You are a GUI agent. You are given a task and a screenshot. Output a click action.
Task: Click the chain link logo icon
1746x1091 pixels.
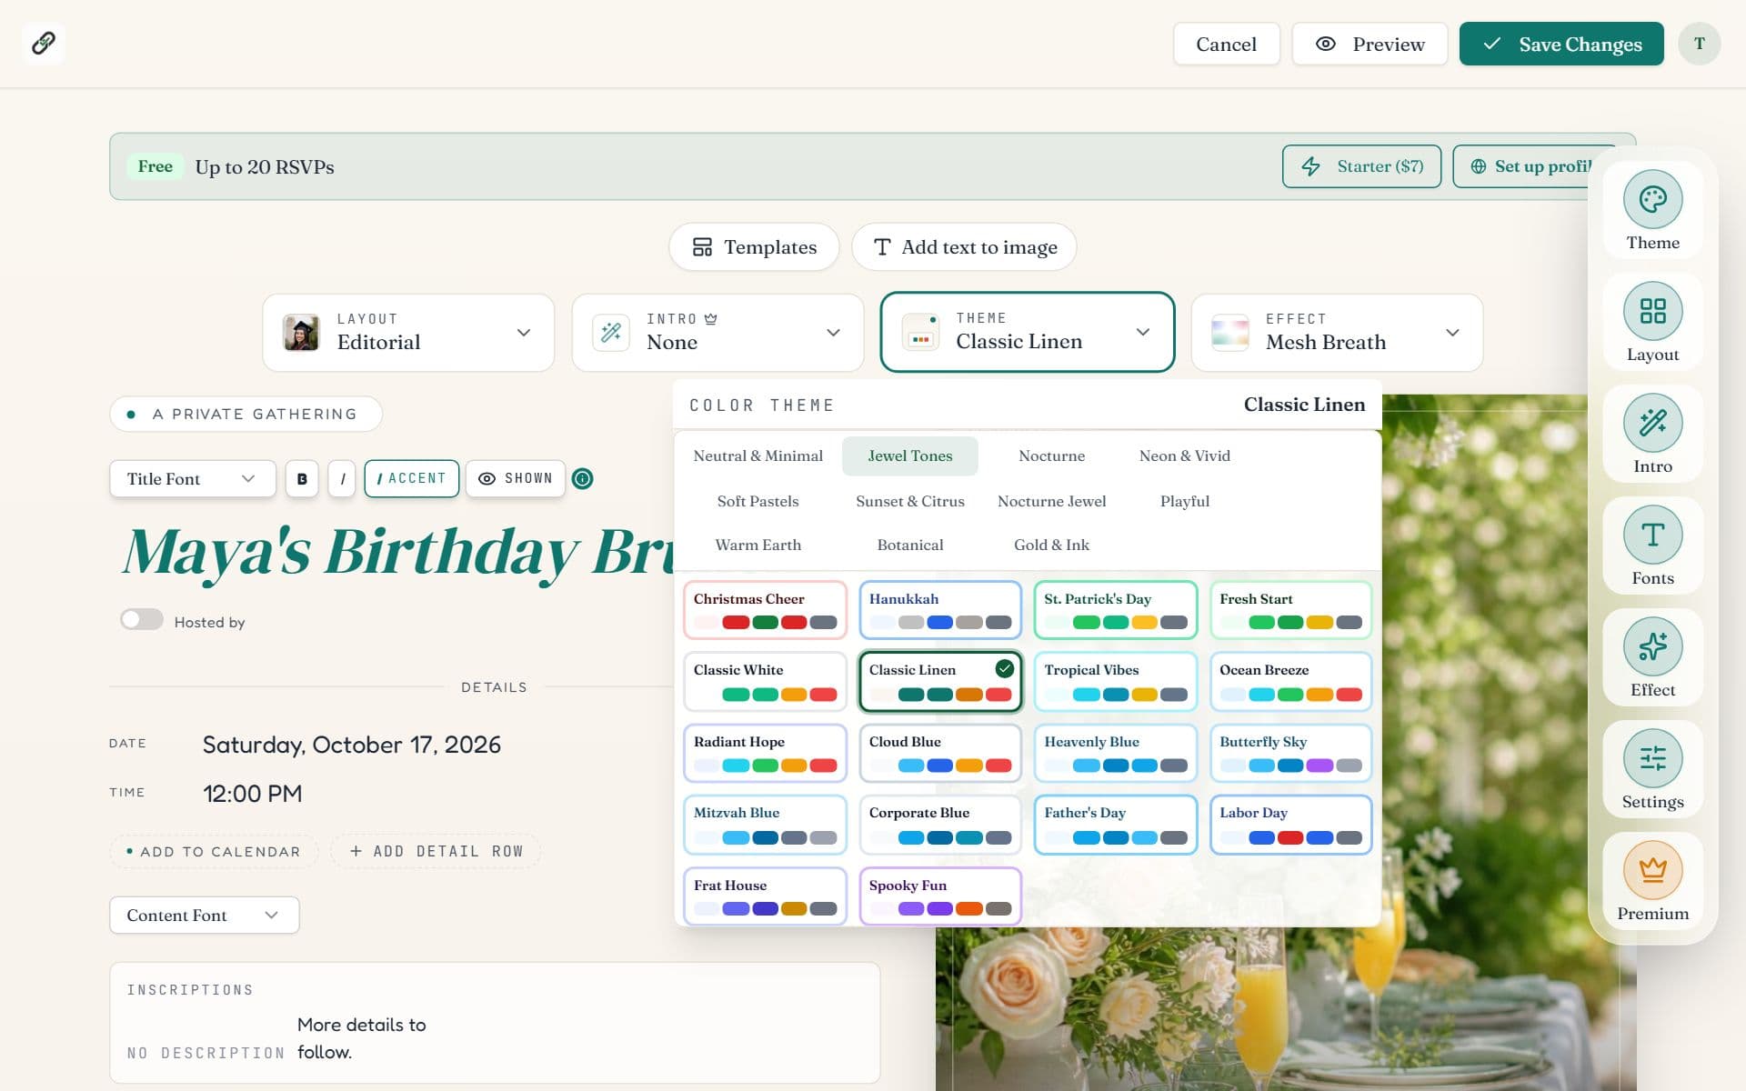(x=43, y=43)
